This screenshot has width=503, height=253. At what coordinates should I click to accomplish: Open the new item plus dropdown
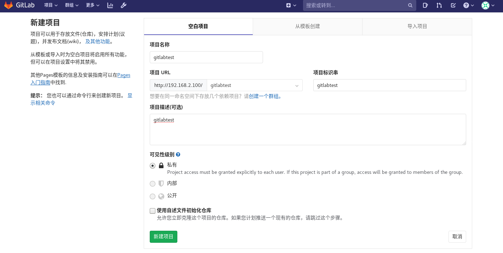(291, 5)
